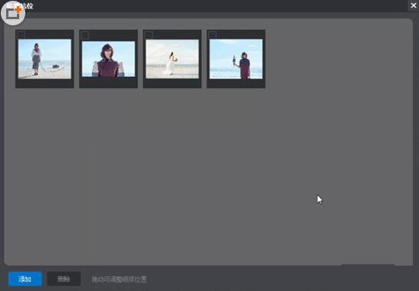This screenshot has height=291, width=419.
Task: Tick checkbox on the white dress photo
Action: (x=149, y=35)
